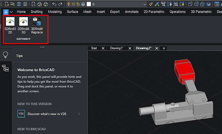Image resolution: width=222 pixels, height=134 pixels.
Task: Click Make Object's Layer Current cursor icon
Action: 163,4
